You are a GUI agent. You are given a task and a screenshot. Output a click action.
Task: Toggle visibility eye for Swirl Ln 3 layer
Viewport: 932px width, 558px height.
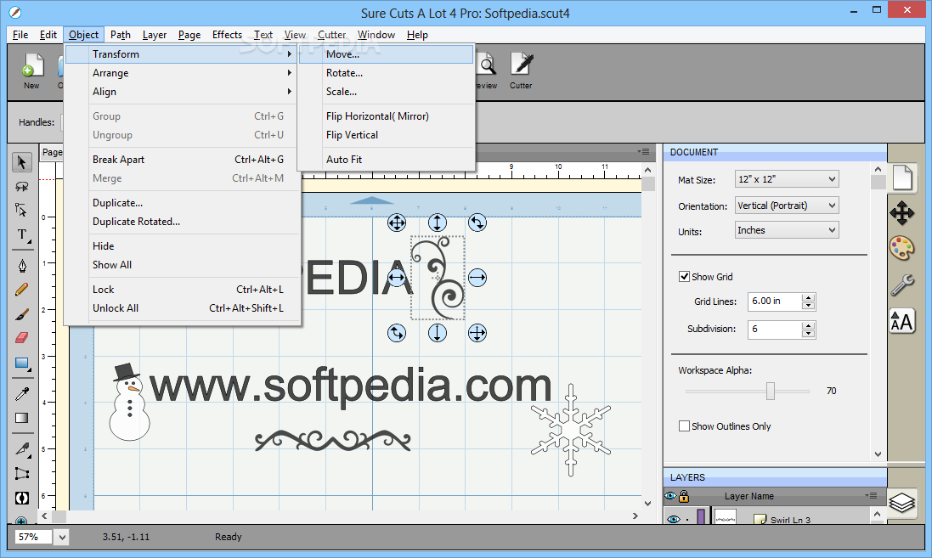(x=674, y=519)
